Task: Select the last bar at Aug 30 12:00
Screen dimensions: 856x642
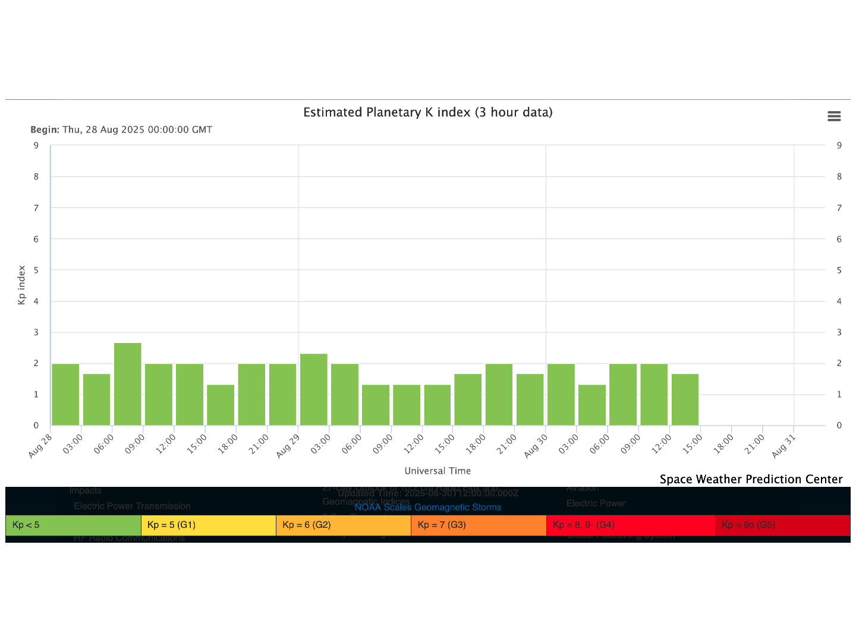Action: click(685, 399)
